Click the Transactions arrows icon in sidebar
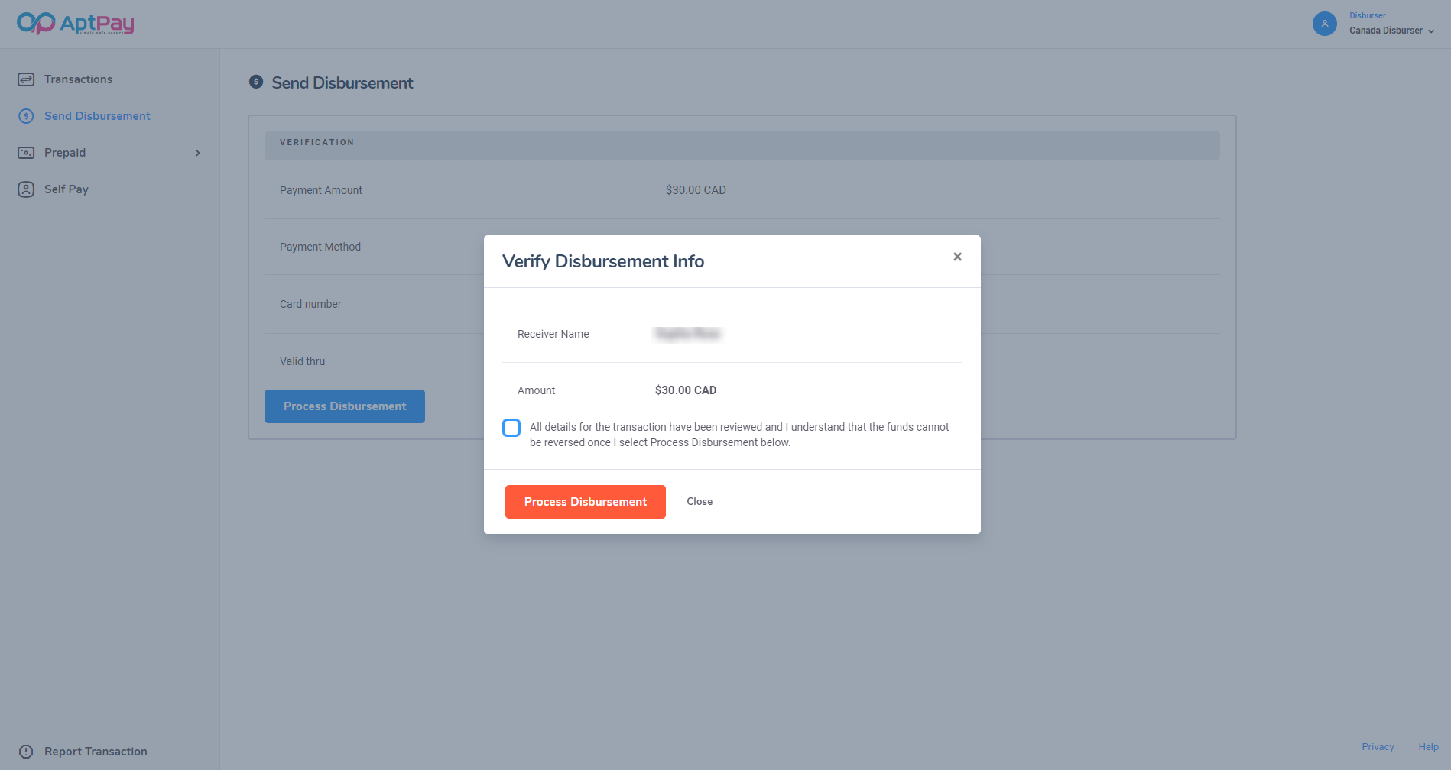The height and width of the screenshot is (770, 1451). coord(26,79)
